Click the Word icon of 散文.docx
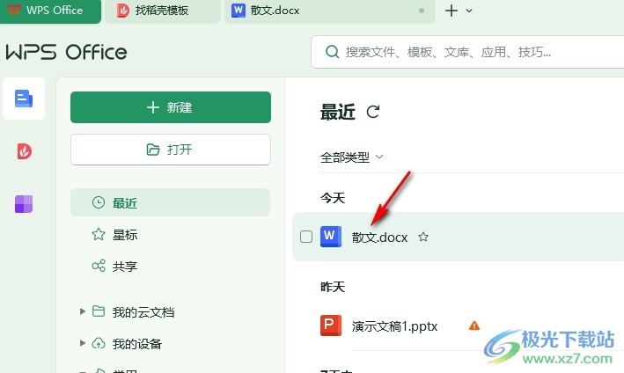The width and height of the screenshot is (624, 373). click(x=331, y=237)
